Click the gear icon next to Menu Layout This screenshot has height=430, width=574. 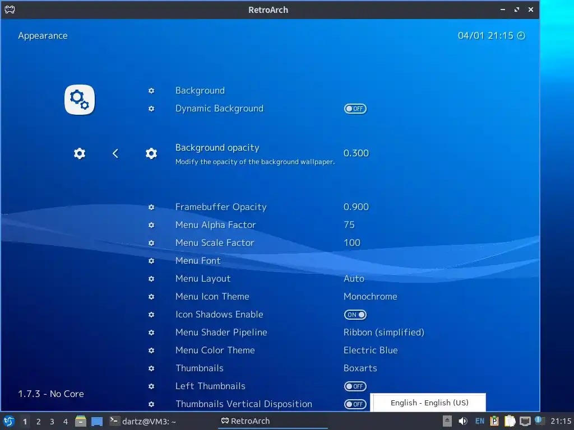pos(151,279)
